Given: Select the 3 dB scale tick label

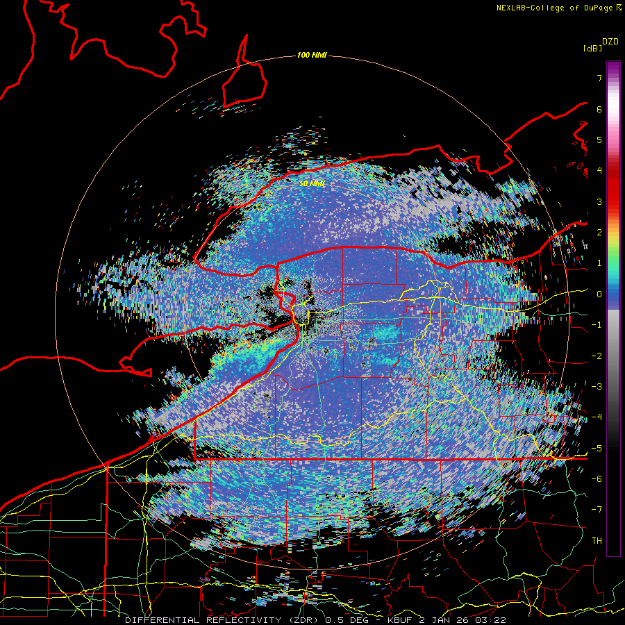Looking at the screenshot, I should 599,201.
